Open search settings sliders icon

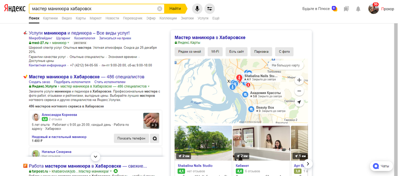coord(210,9)
